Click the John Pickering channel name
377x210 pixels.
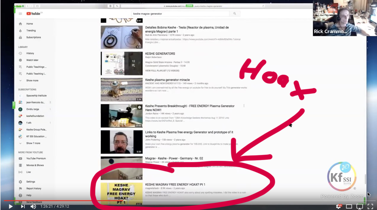152,140
